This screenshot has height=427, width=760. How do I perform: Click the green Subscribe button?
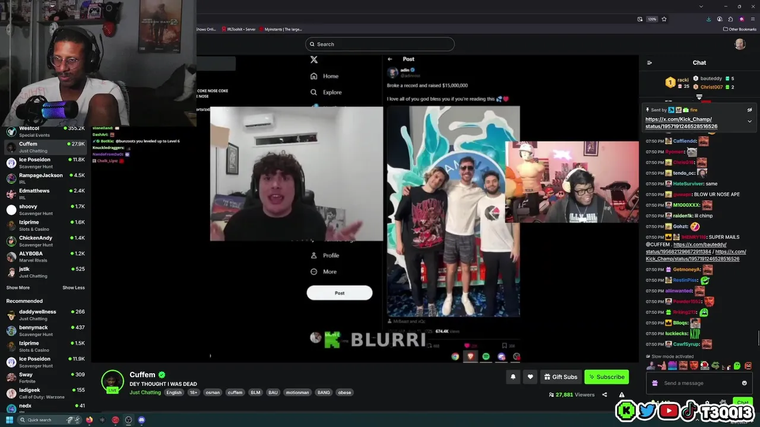tap(606, 377)
